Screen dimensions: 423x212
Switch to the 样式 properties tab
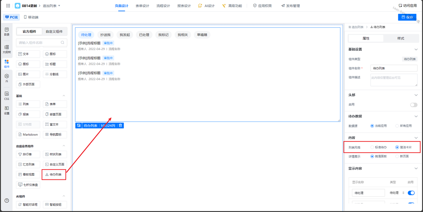click(401, 39)
